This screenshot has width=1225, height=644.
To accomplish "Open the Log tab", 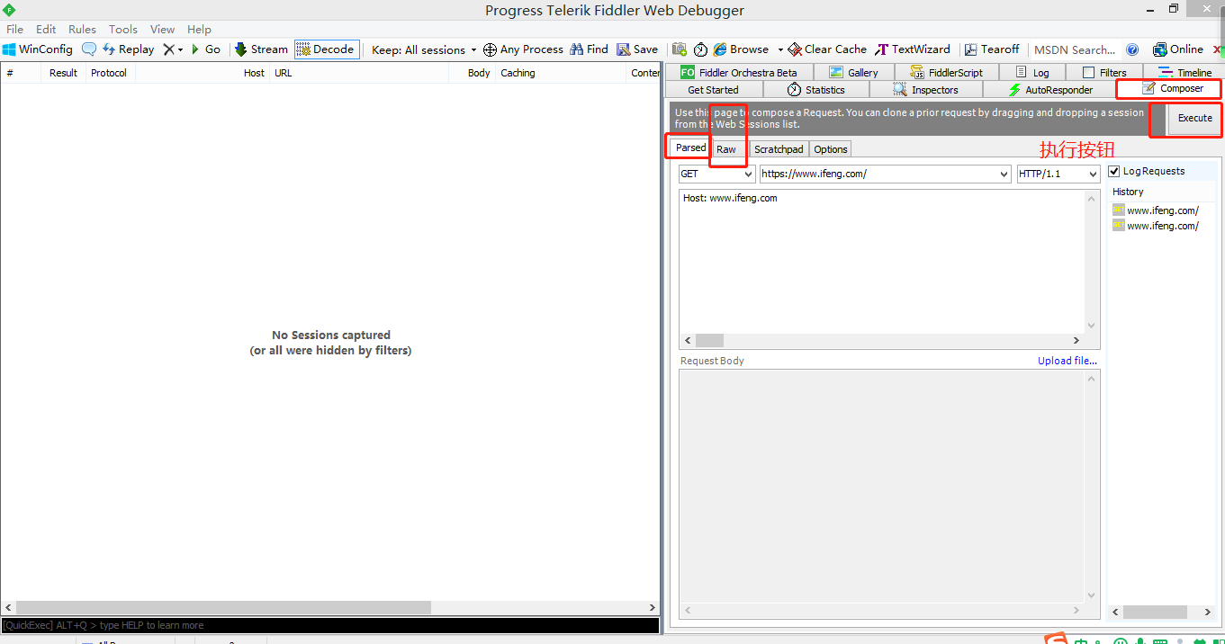I will click(1031, 73).
